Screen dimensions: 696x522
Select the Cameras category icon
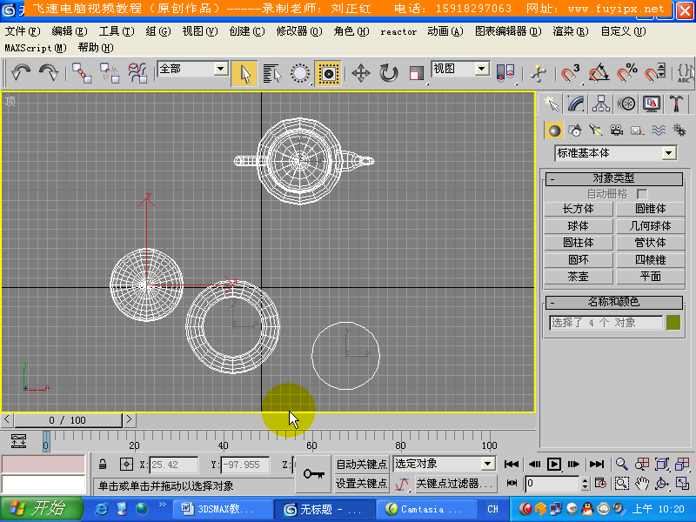point(616,130)
